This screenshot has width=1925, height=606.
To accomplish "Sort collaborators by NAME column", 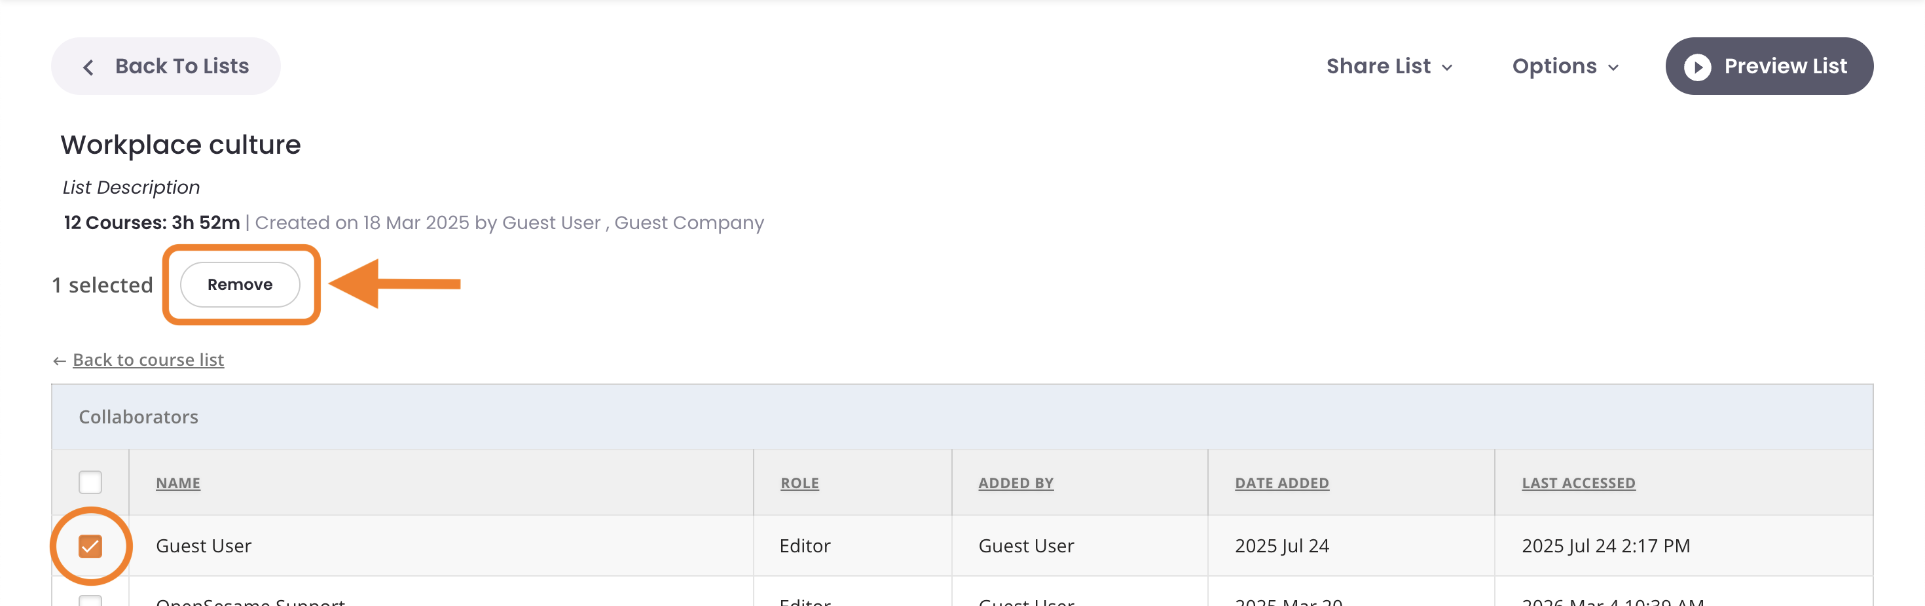I will [178, 483].
